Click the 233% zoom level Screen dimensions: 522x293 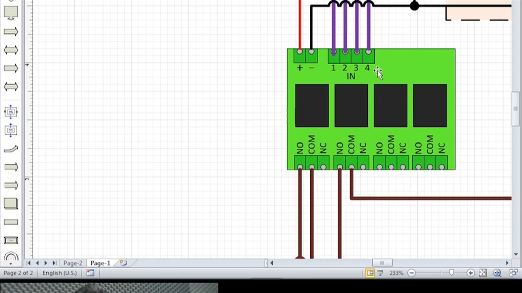pos(396,273)
